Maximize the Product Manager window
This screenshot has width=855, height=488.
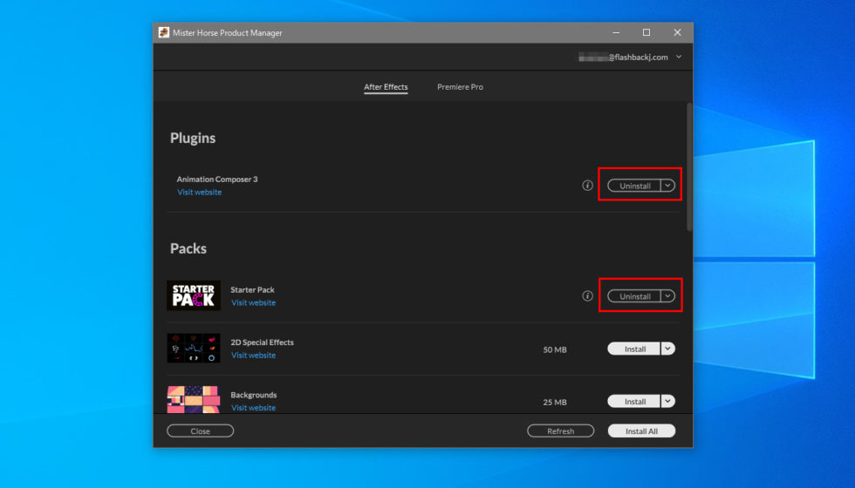(646, 32)
